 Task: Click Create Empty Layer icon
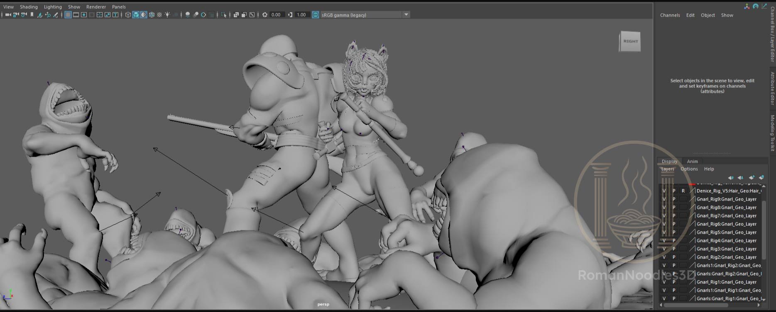coord(752,177)
